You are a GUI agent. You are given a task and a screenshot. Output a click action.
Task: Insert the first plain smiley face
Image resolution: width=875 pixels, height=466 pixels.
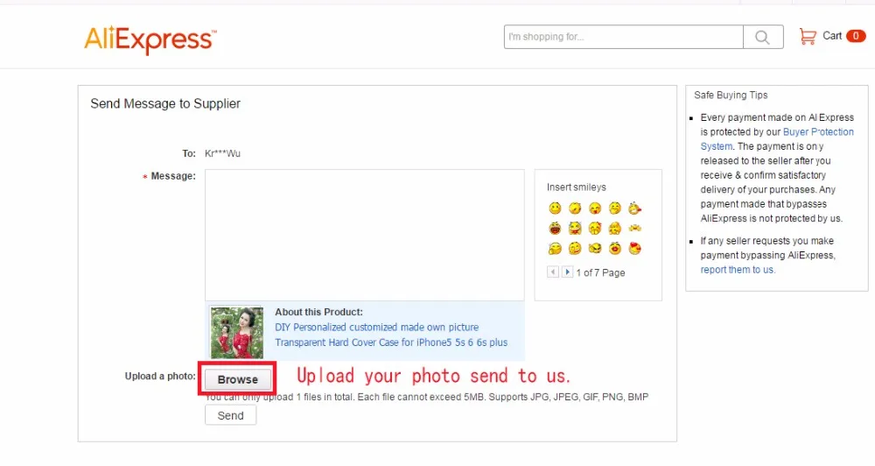pyautogui.click(x=555, y=208)
